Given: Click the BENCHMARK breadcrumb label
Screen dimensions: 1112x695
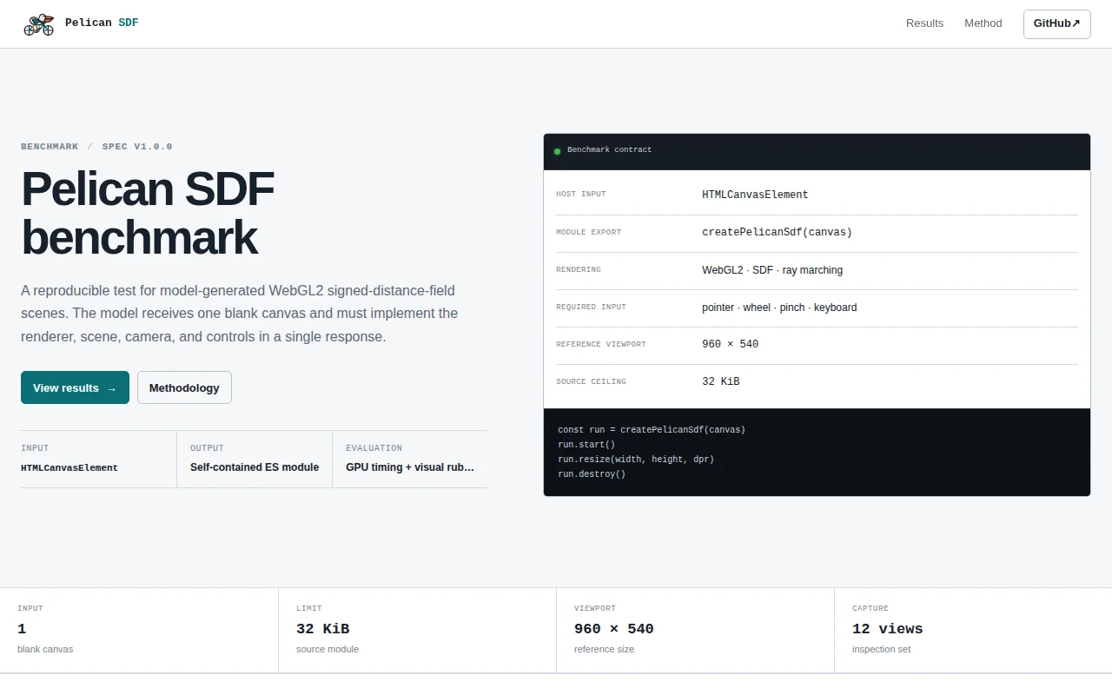Looking at the screenshot, I should (50, 147).
